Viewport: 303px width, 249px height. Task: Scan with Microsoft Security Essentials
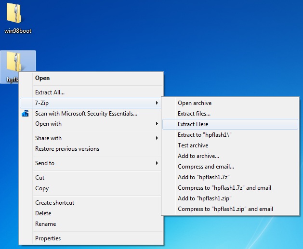pyautogui.click(x=91, y=113)
